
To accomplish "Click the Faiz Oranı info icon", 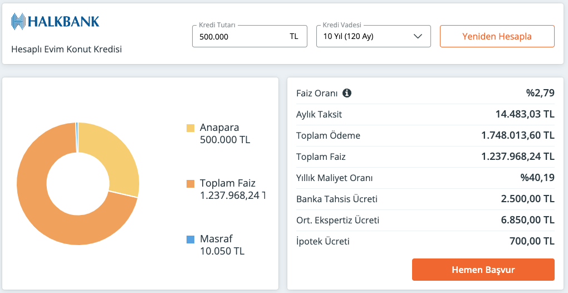I will [347, 94].
